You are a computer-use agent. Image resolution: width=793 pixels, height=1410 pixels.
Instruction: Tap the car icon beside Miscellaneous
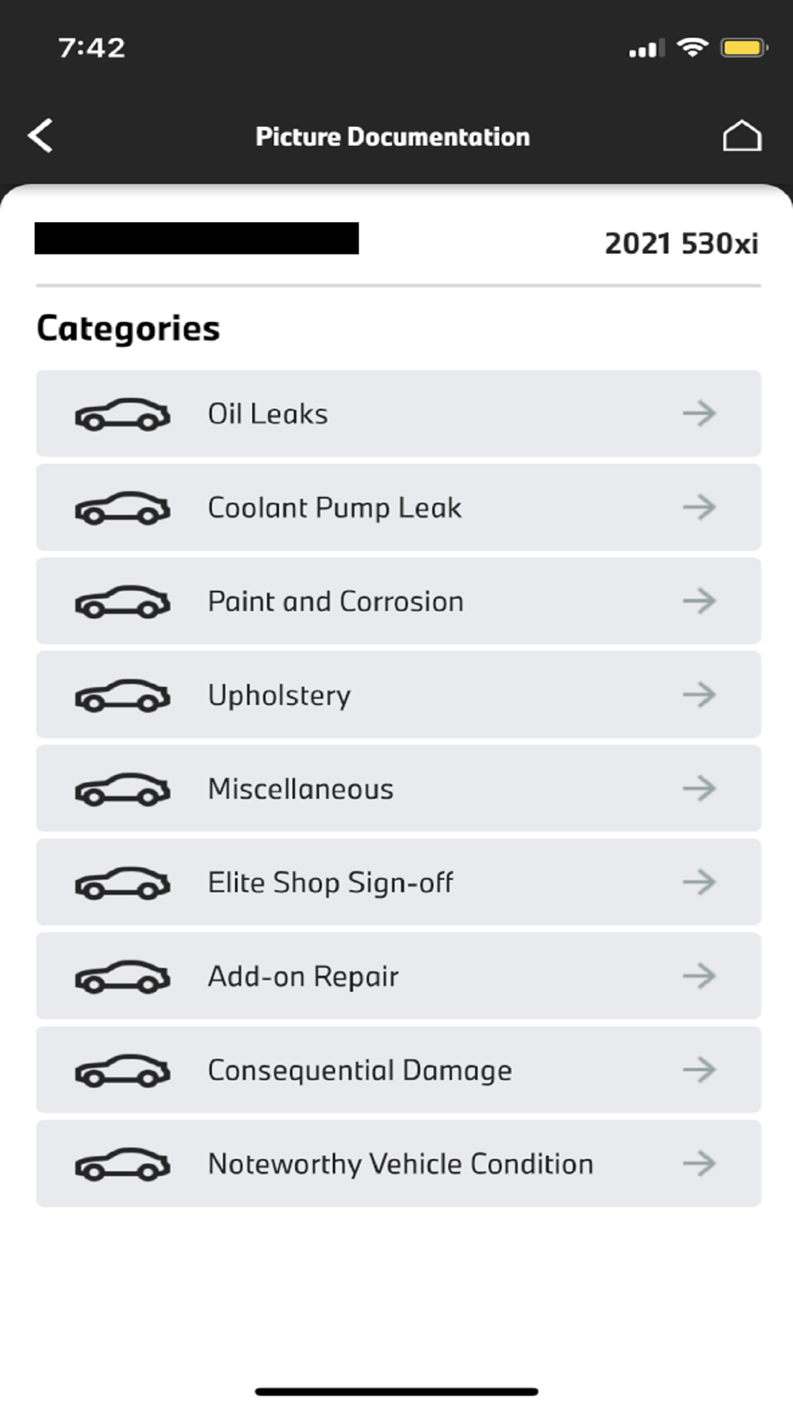point(122,789)
